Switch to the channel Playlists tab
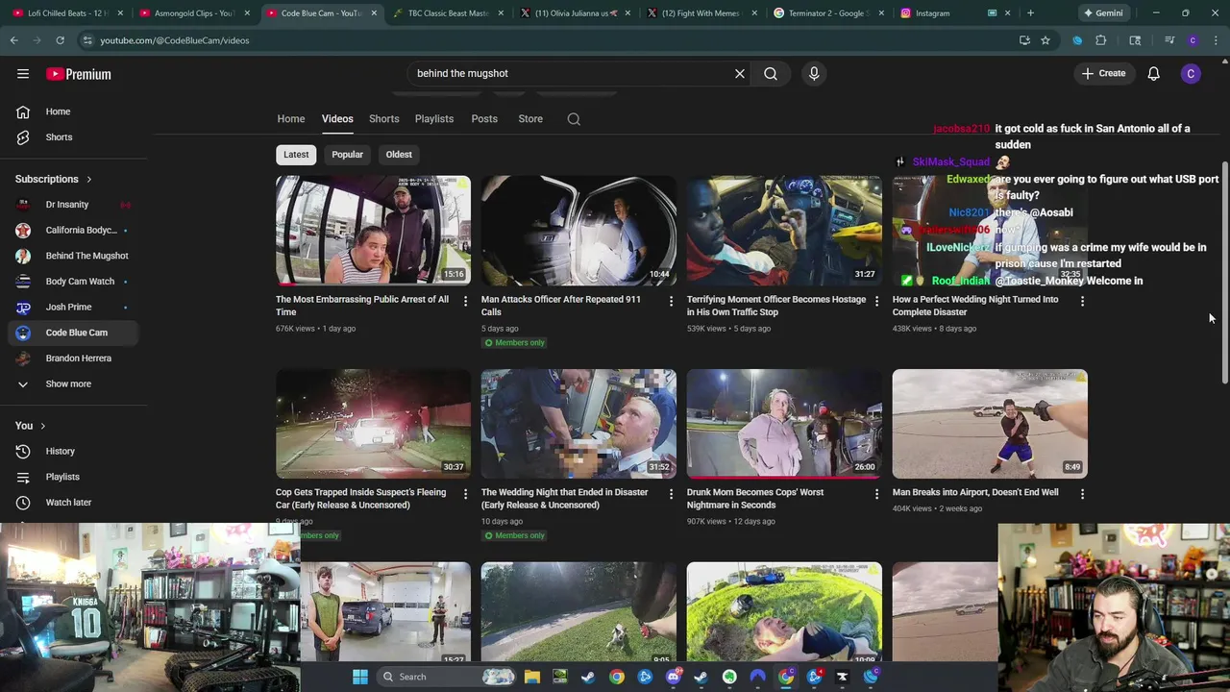The width and height of the screenshot is (1230, 692). point(434,119)
